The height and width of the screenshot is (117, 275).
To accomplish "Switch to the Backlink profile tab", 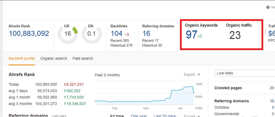I will pos(22,59).
